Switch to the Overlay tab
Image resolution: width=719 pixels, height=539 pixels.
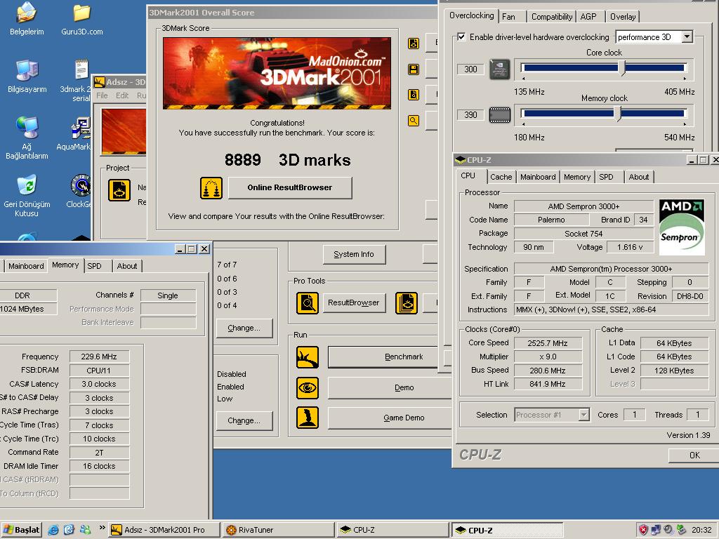pyautogui.click(x=623, y=17)
